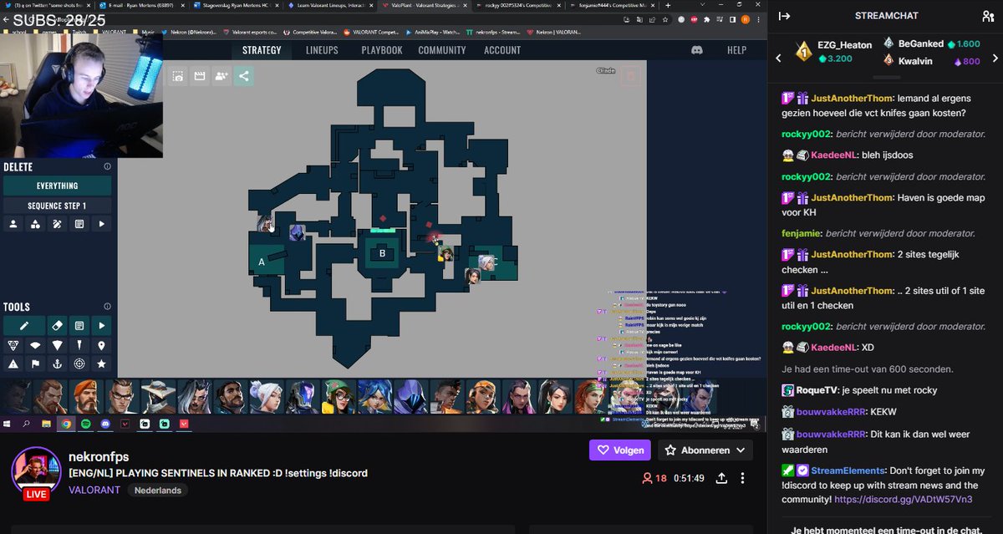Open the COMMUNITY tab
The width and height of the screenshot is (1003, 534).
[442, 50]
